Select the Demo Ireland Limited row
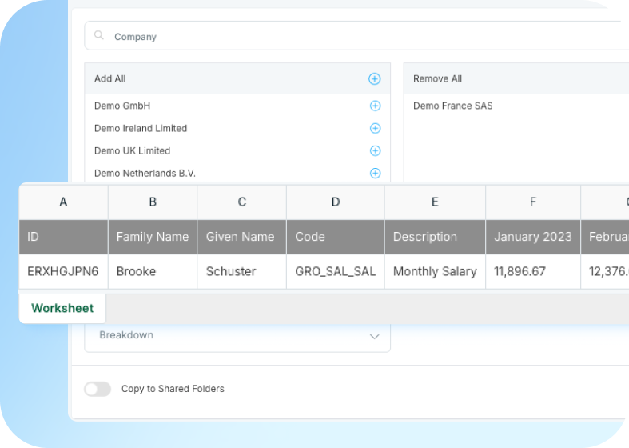 (237, 128)
